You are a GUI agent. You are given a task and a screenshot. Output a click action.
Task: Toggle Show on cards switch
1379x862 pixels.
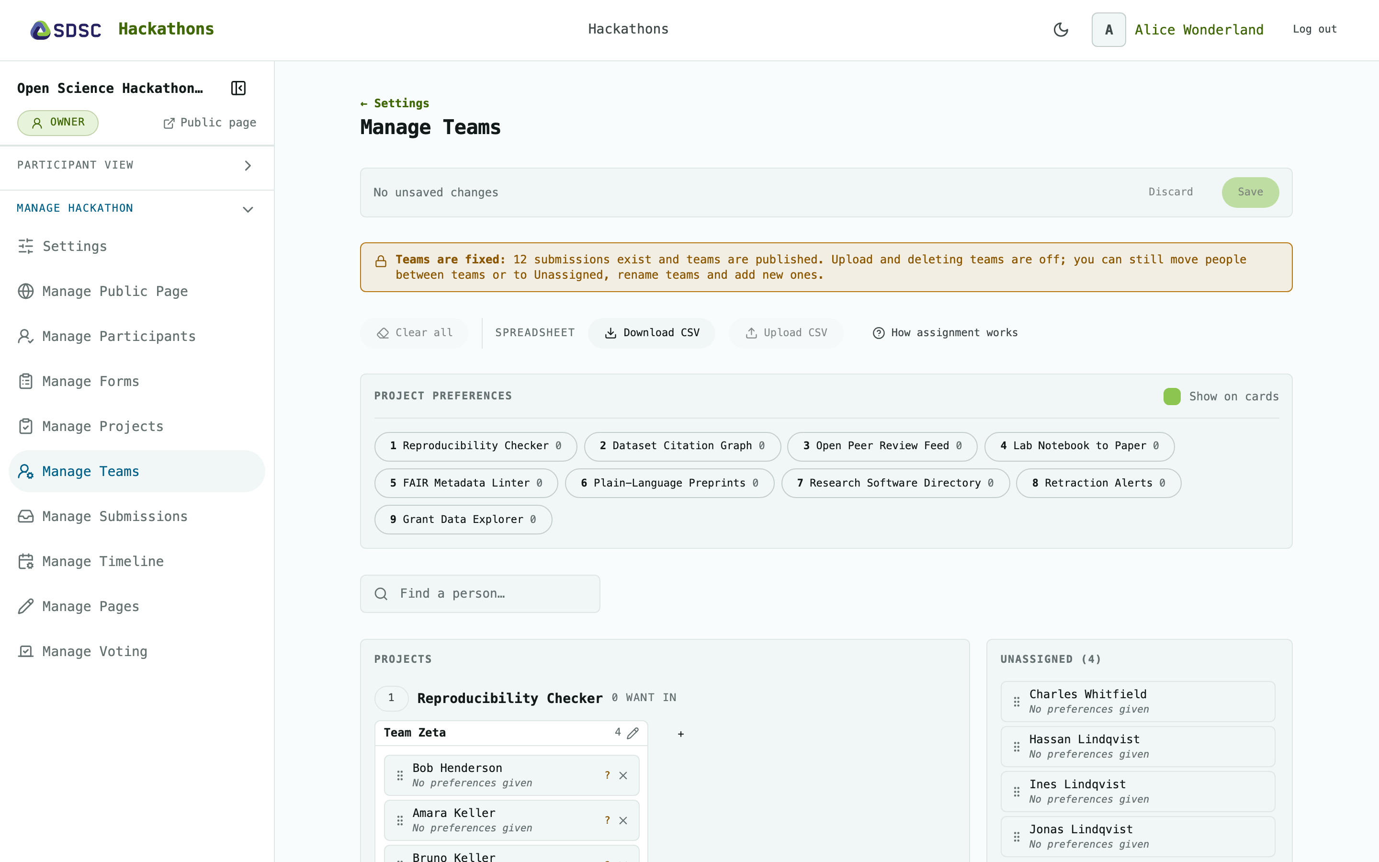(1172, 397)
